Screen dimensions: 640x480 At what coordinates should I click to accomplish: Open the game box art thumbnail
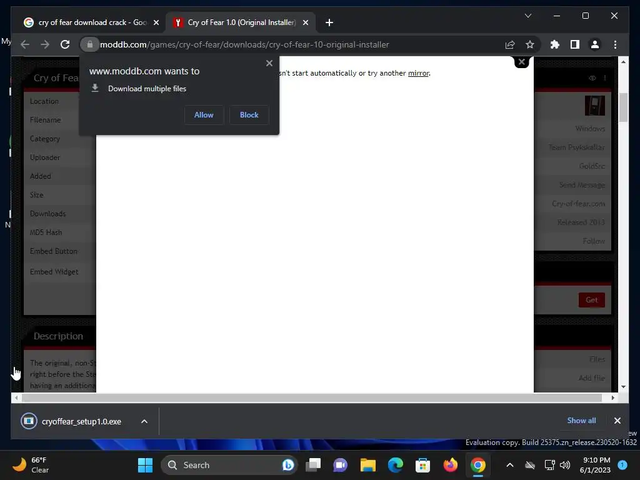(x=595, y=106)
